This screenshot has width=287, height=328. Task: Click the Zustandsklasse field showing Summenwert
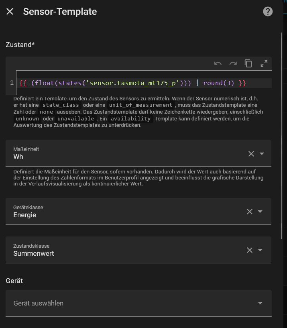click(120, 253)
